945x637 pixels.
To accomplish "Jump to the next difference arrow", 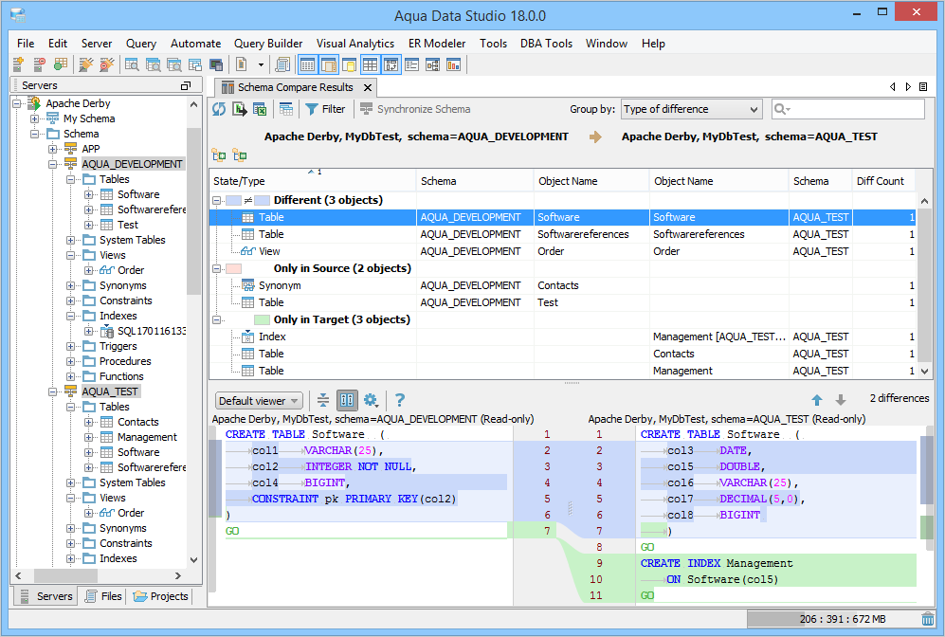I will tap(840, 400).
